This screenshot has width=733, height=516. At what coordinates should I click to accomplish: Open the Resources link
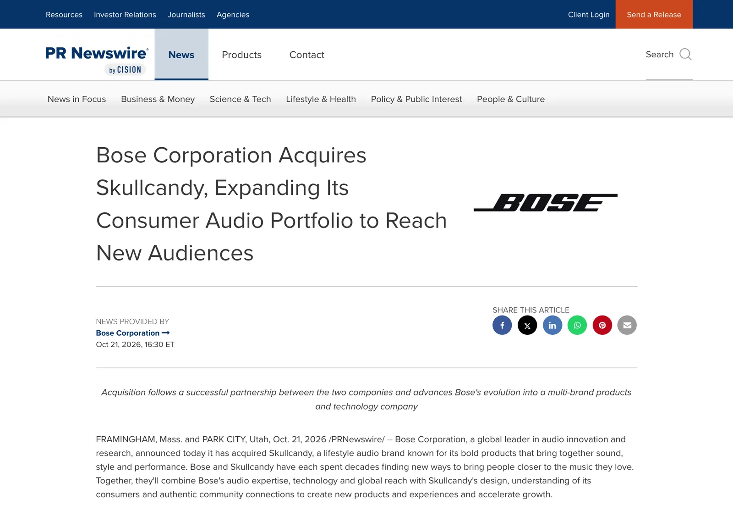click(x=64, y=15)
